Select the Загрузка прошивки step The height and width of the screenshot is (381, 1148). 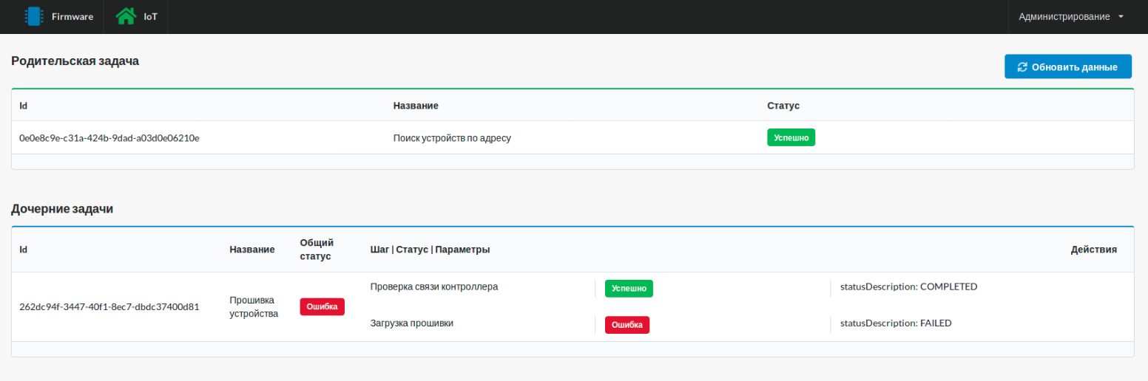(411, 323)
